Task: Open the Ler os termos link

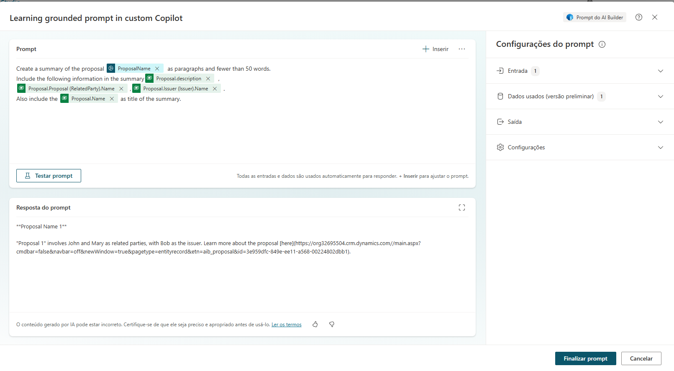Action: coord(286,325)
